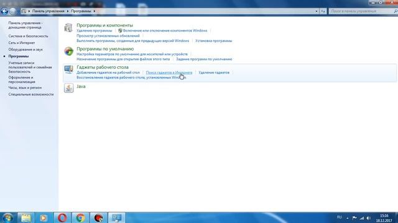Click the Default Programs icon
The height and width of the screenshot is (223, 398).
[68, 51]
